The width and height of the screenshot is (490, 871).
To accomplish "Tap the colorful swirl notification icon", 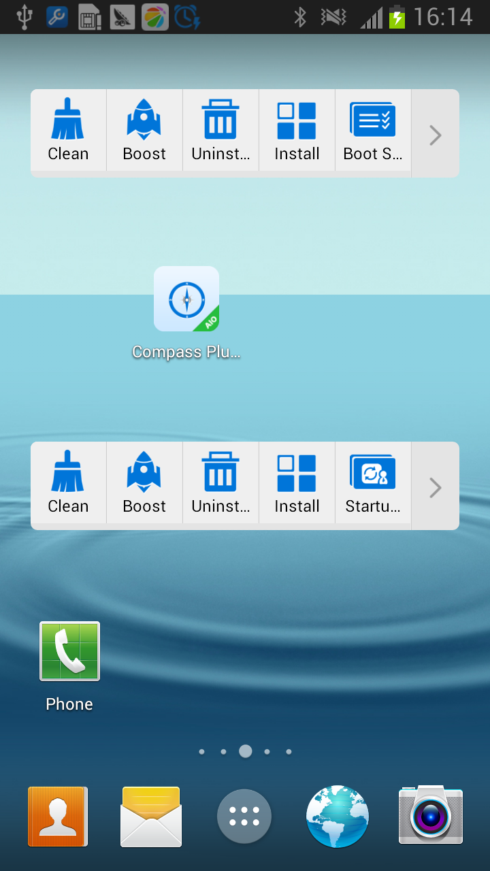I will (155, 17).
